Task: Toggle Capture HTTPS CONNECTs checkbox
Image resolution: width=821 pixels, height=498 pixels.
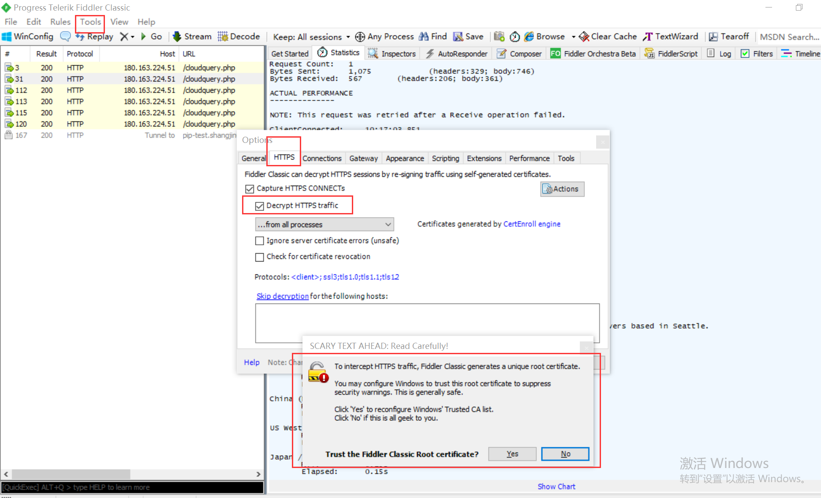Action: [x=250, y=189]
